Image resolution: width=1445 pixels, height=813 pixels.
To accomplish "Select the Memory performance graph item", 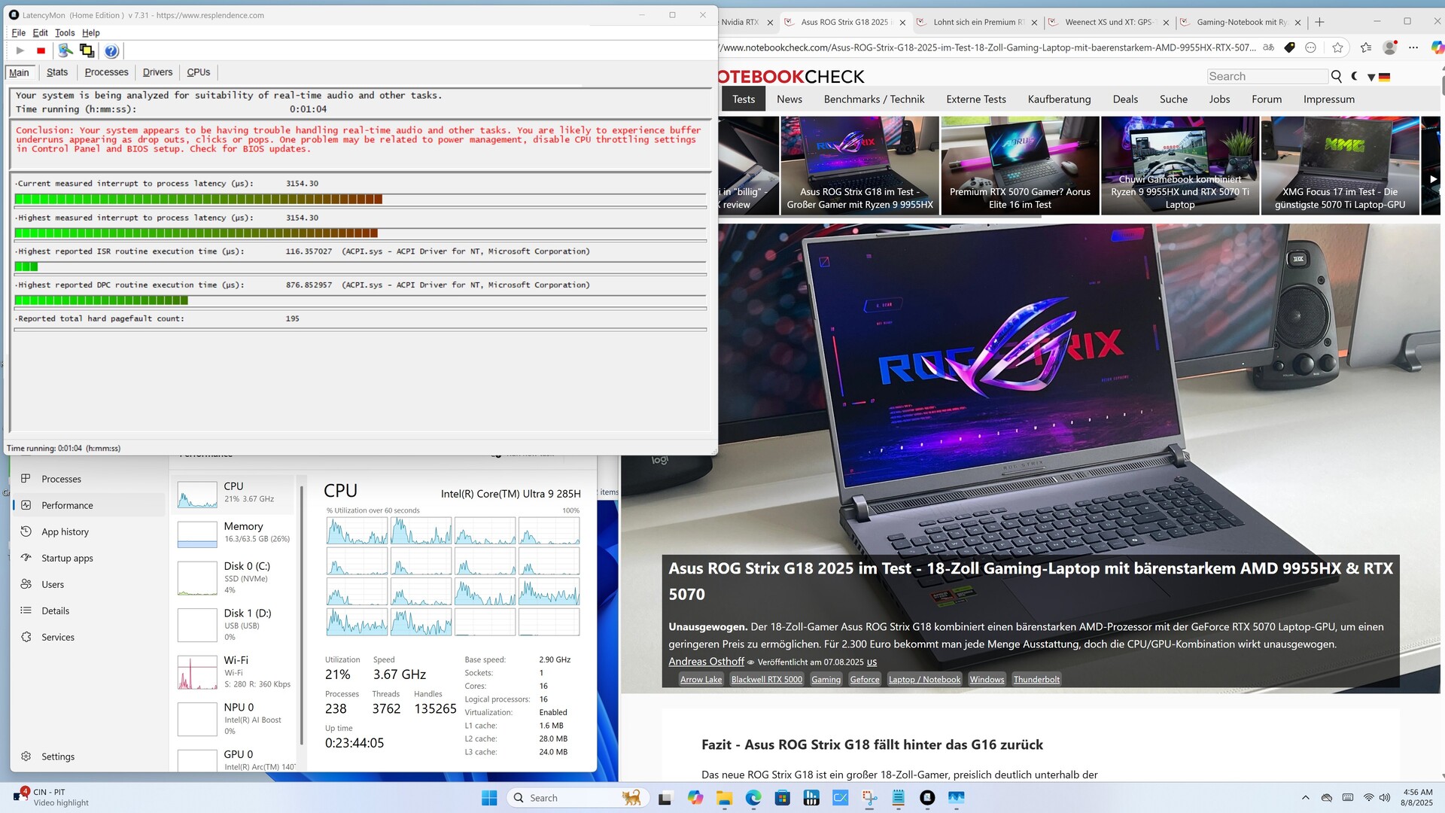I will pos(234,533).
